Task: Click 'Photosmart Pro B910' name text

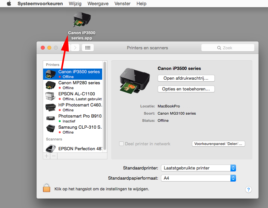Action: coord(80,116)
